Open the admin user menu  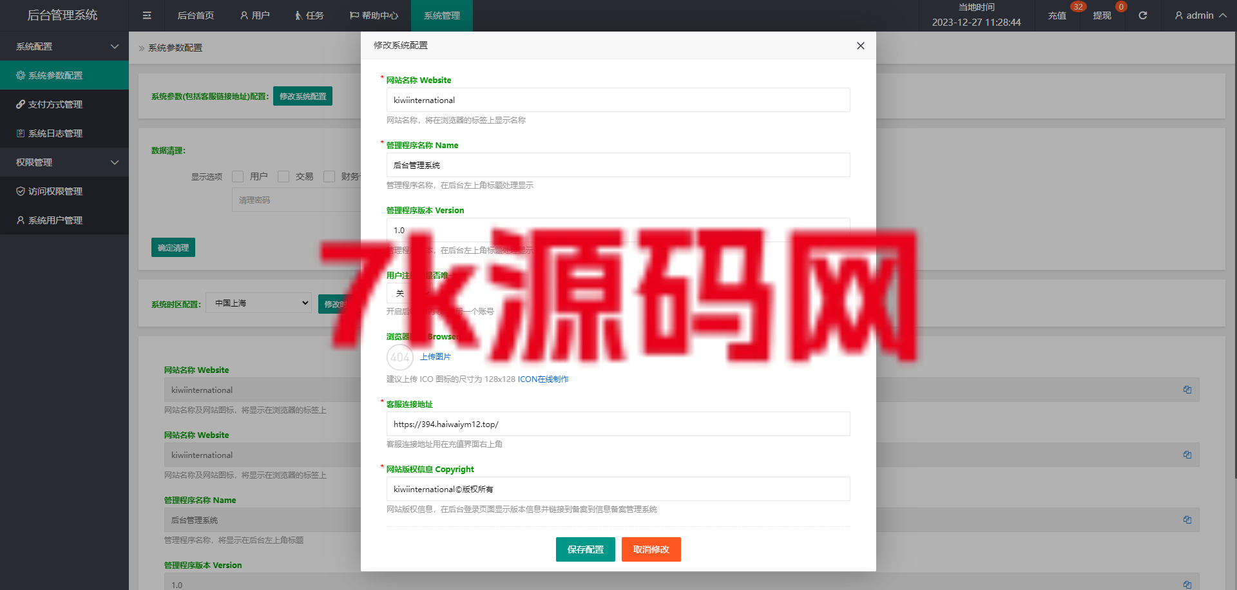click(1200, 15)
